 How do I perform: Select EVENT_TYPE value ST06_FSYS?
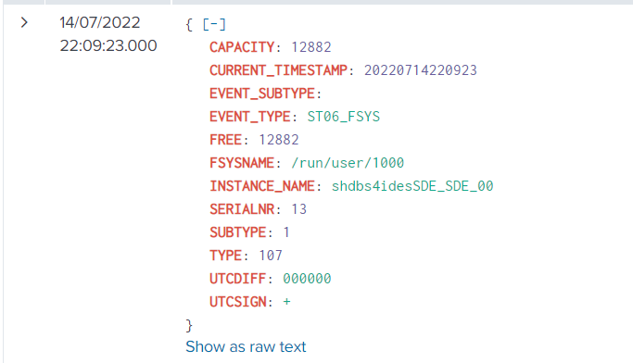tap(344, 117)
